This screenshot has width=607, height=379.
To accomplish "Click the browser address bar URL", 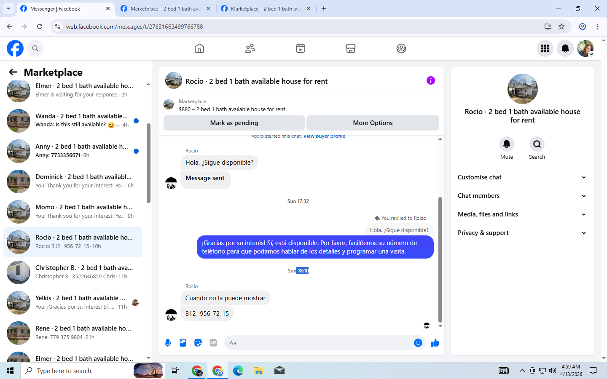I will 134,27.
